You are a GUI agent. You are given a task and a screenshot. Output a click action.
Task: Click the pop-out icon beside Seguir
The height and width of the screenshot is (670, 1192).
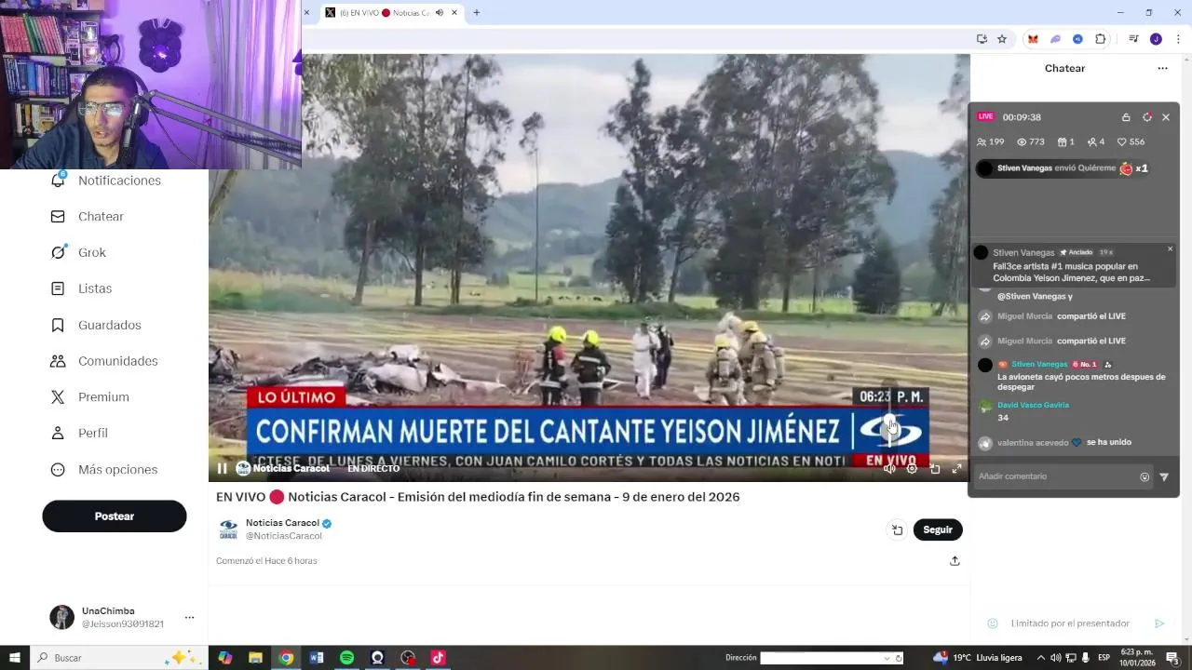tap(897, 529)
